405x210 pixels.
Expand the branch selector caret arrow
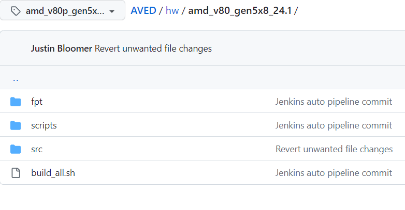(111, 11)
